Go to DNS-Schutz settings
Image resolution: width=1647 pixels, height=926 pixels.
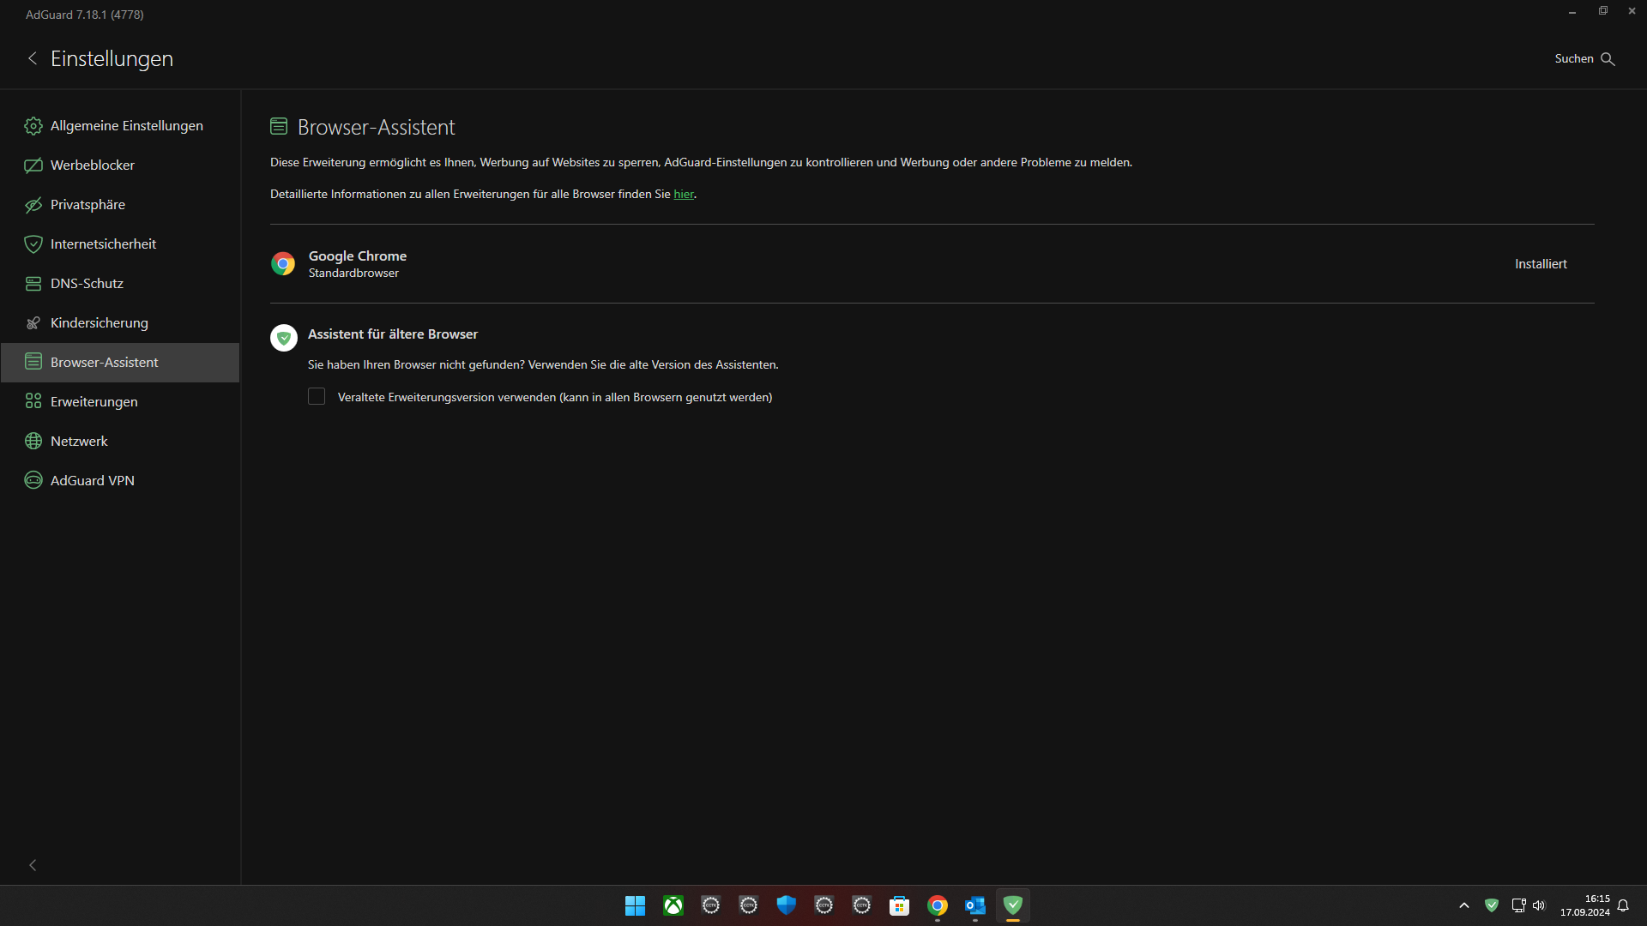click(87, 284)
